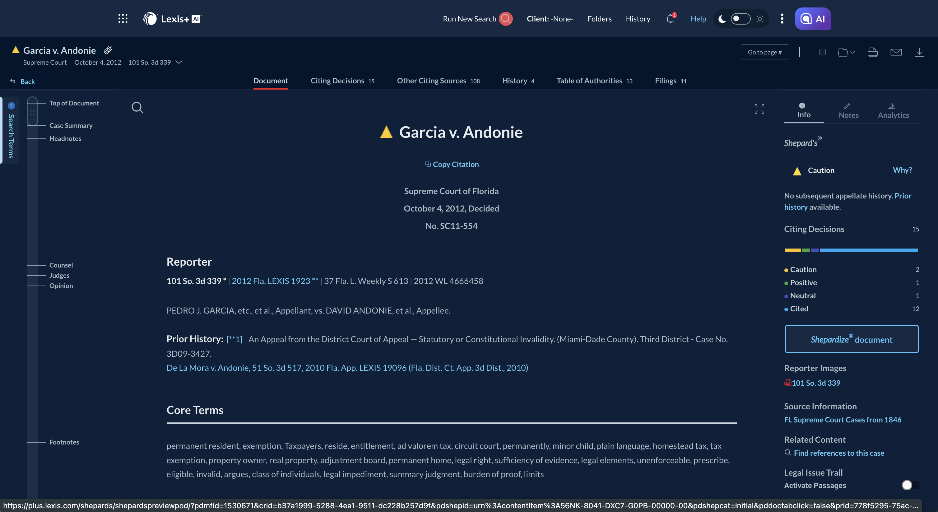Screen dimensions: 938x512
Task: Open FL Supreme Court Cases from 1846 link
Action: (x=843, y=420)
